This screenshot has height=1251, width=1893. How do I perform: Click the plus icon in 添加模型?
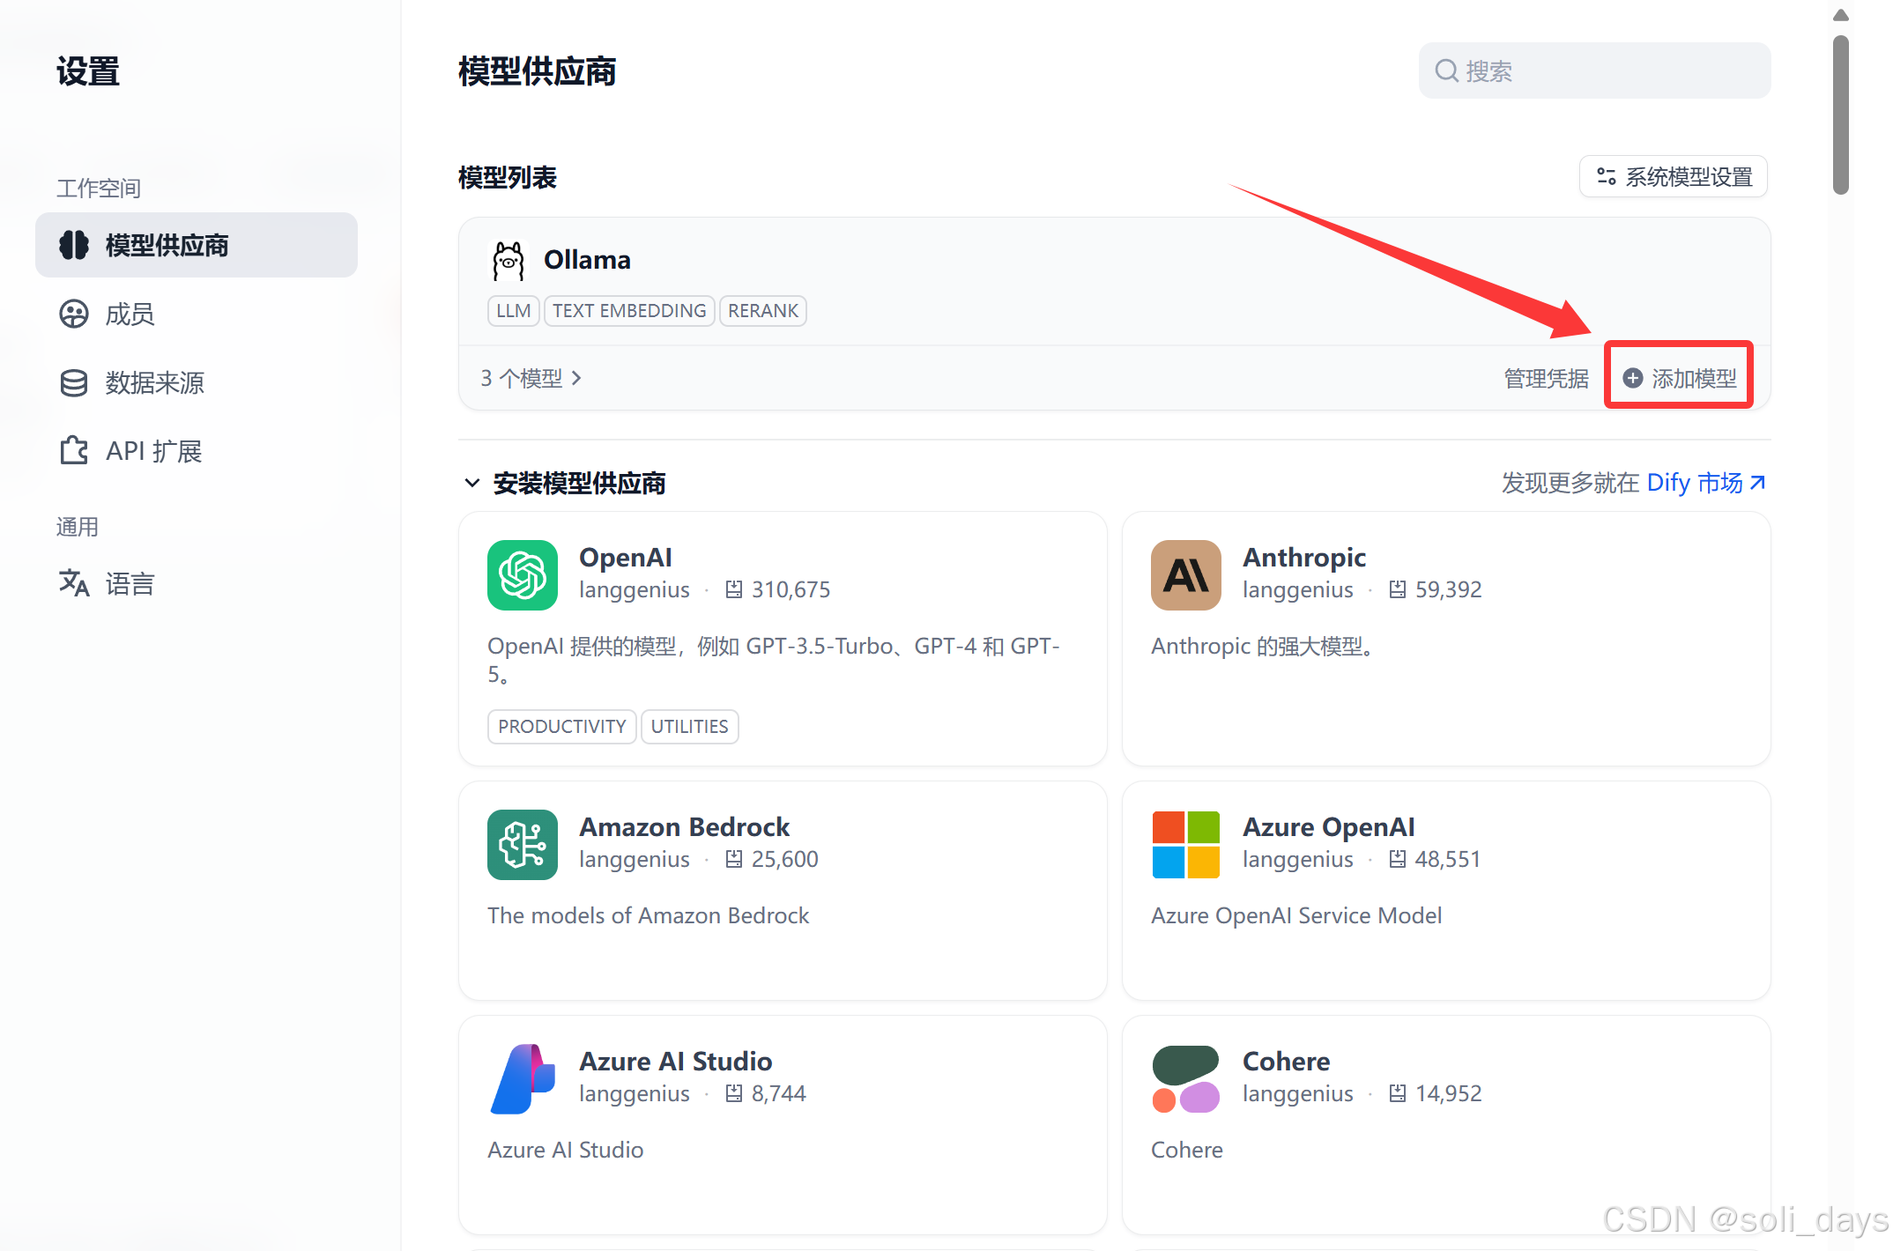point(1632,378)
